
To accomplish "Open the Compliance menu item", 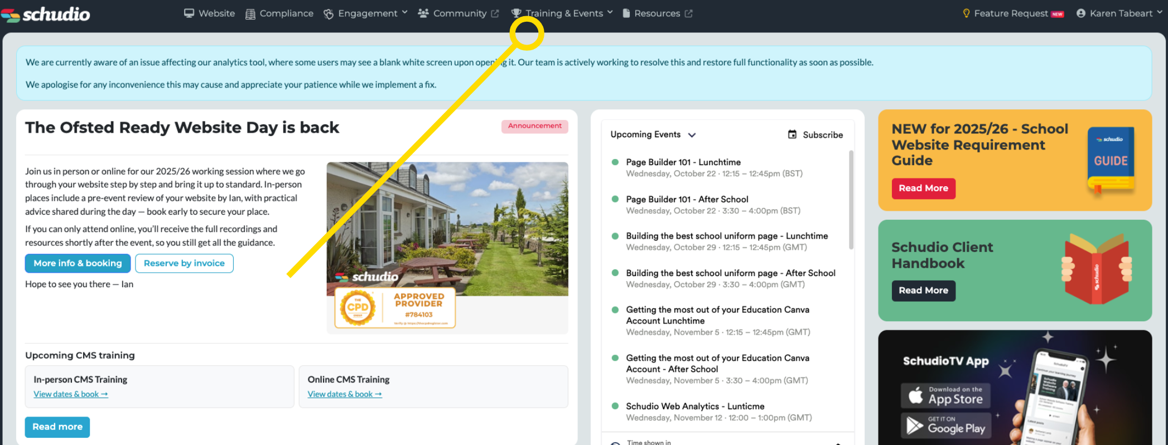I will (x=279, y=13).
